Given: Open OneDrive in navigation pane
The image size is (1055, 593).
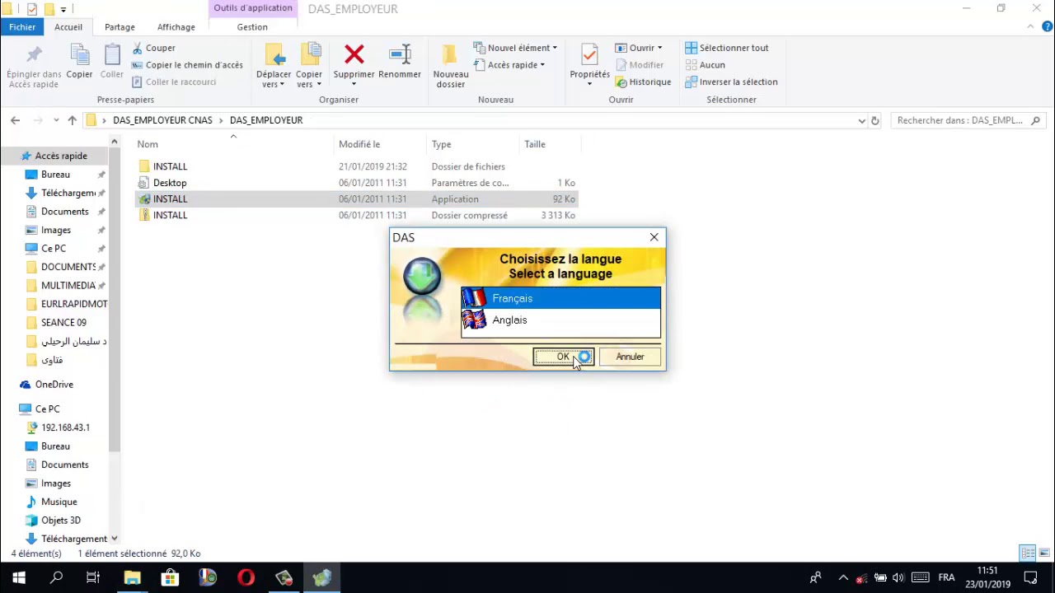Looking at the screenshot, I should coord(54,384).
